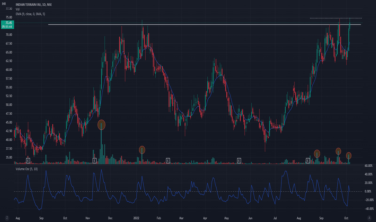Screen dimensions: 376x222
Task: Click the green 73.45 current price label
Action: [x=8, y=23]
